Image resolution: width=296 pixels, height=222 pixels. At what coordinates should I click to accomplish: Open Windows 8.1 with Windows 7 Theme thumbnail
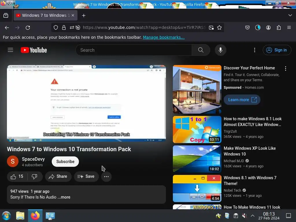[x=197, y=188]
